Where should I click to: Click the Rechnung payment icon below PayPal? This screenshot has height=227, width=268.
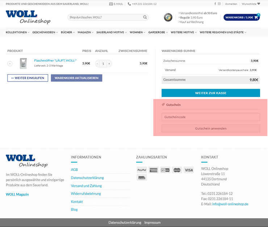[x=142, y=178]
